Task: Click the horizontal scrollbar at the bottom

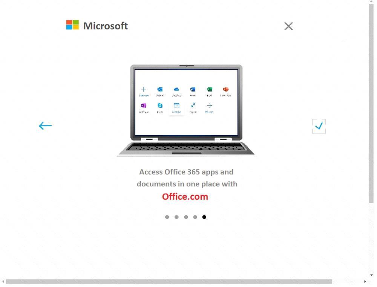Action: [x=169, y=281]
